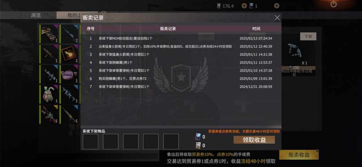362x167 pixels.
Task: Select the golden rifle item in first row
Action: click(49, 34)
